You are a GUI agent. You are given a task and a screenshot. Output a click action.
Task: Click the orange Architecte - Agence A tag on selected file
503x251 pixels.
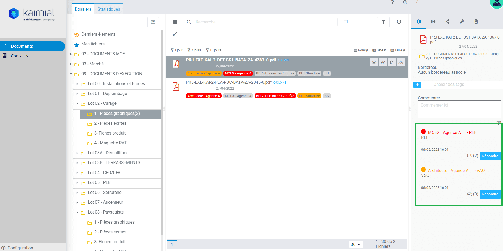click(204, 73)
